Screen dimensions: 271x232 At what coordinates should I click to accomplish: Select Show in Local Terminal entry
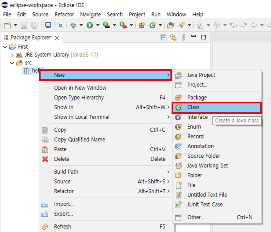point(105,117)
